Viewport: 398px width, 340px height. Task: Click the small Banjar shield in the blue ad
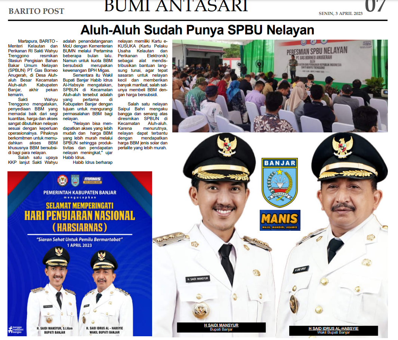click(x=75, y=181)
